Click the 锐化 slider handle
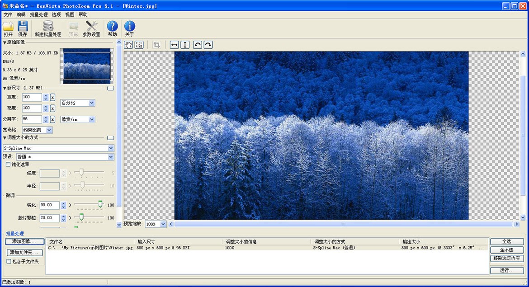Screen dimensions: 529x287 (x=100, y=204)
